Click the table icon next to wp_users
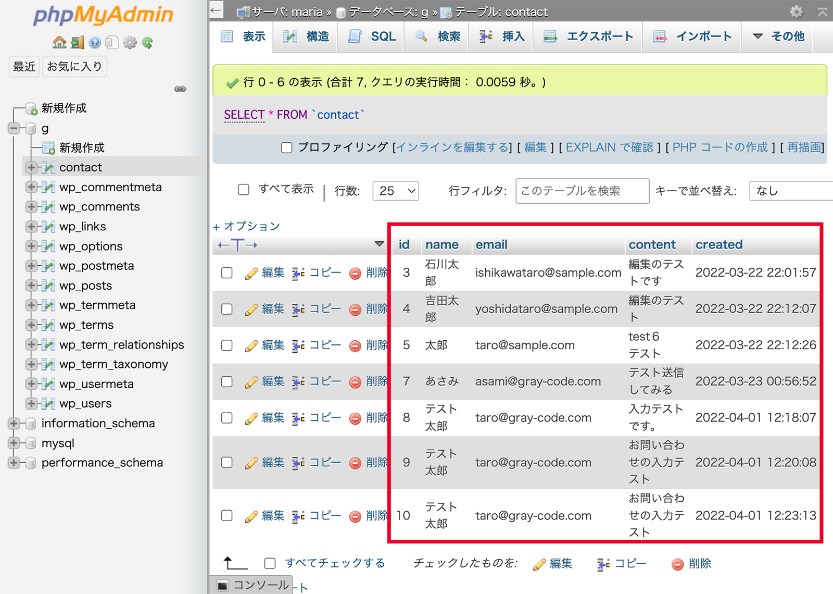Screen dimensions: 833x594 (x=48, y=403)
